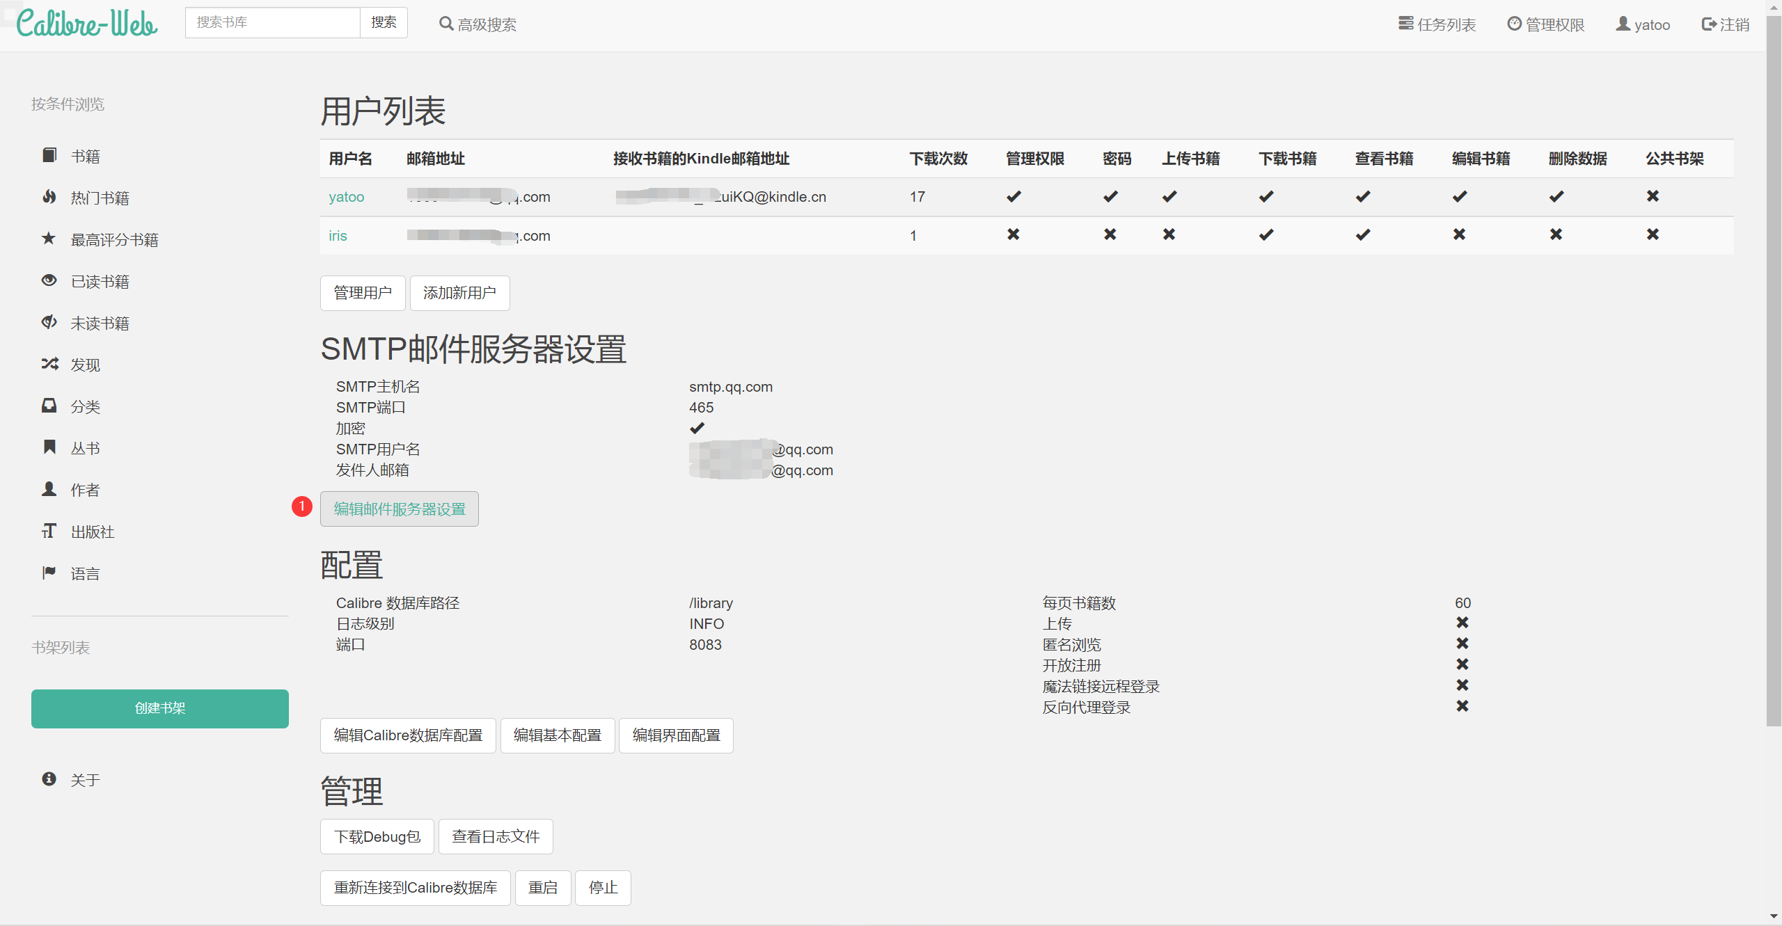
Task: Click the text icon for 出版社
Action: pos(49,531)
